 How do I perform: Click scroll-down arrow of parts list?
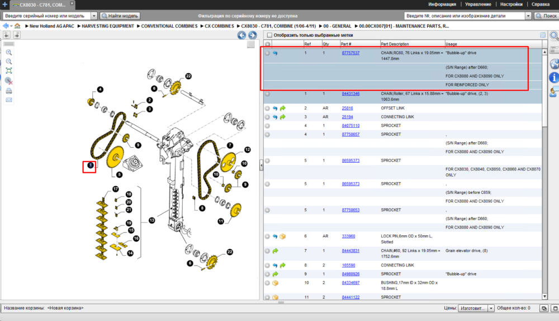[544, 296]
